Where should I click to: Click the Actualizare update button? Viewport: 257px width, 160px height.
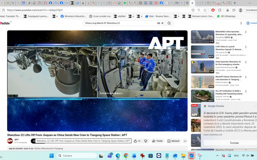point(251,10)
